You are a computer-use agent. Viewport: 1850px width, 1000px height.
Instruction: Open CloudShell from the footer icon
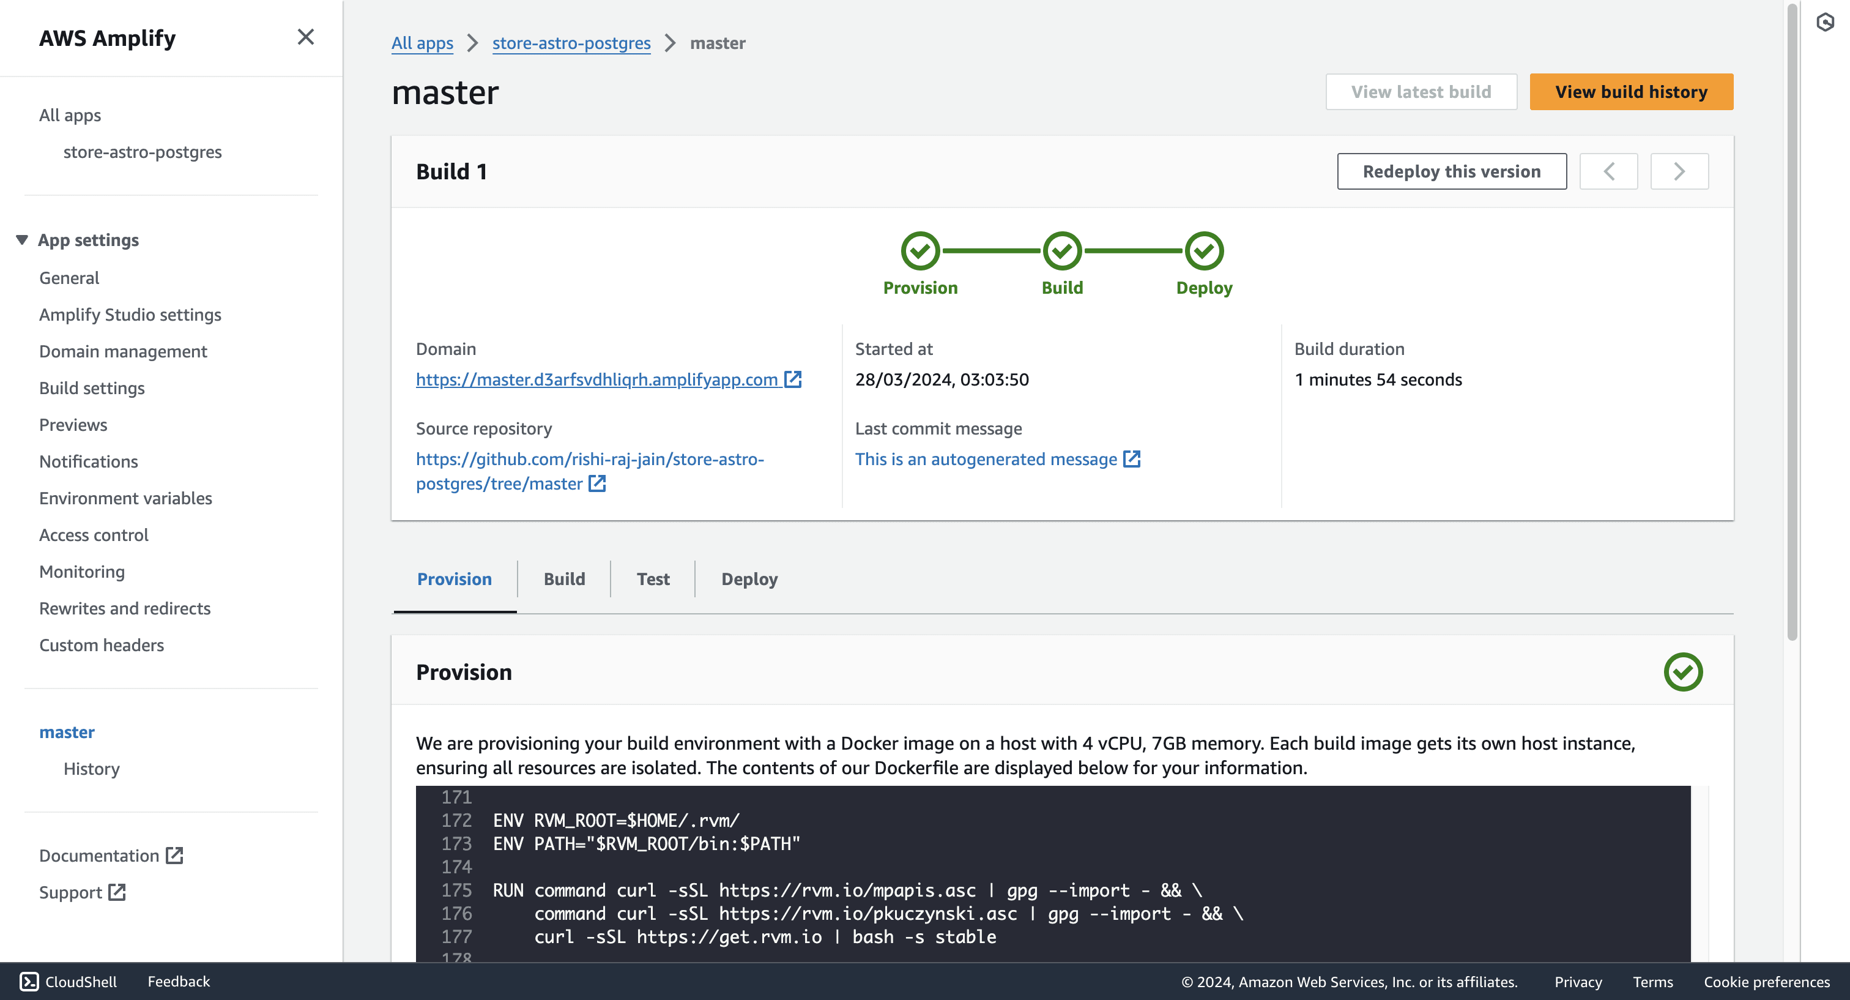tap(29, 981)
